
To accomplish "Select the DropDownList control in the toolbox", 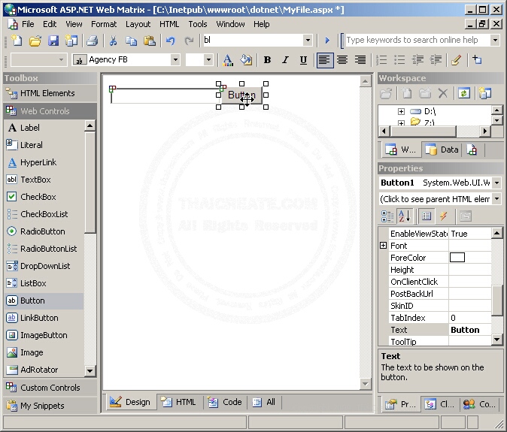I will [44, 266].
